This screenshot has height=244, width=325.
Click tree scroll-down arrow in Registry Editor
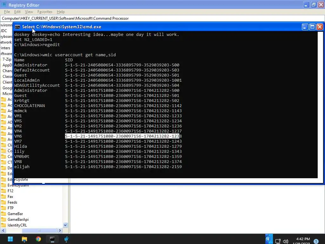(x=65, y=225)
